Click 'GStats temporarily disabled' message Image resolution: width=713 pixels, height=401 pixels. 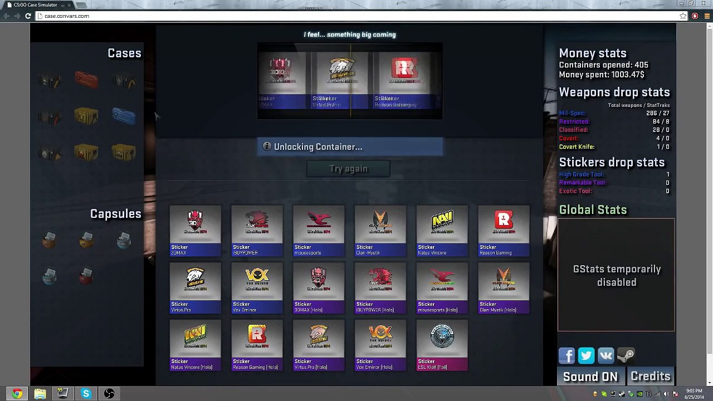(617, 276)
